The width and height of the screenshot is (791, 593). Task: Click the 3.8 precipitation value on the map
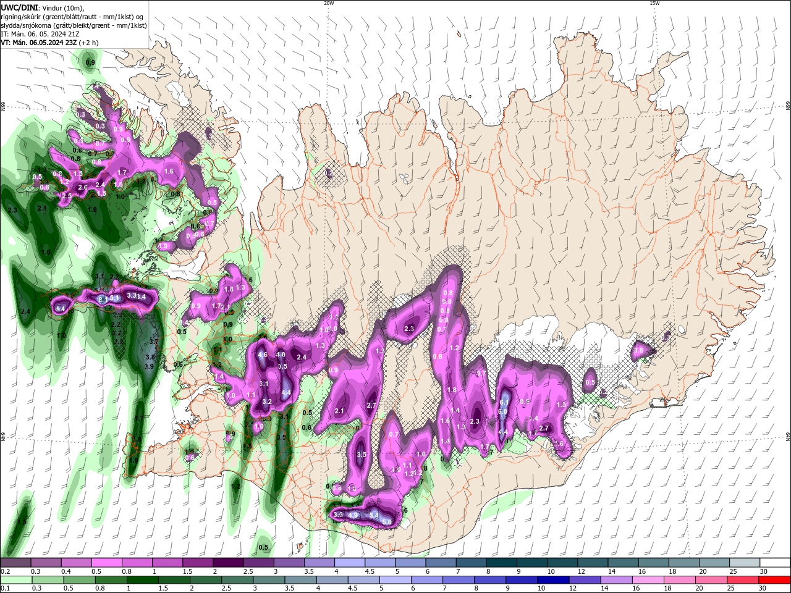click(x=150, y=357)
